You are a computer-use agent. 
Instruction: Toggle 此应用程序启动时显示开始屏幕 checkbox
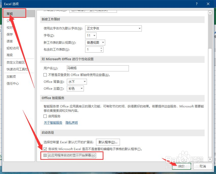[x=45, y=155]
